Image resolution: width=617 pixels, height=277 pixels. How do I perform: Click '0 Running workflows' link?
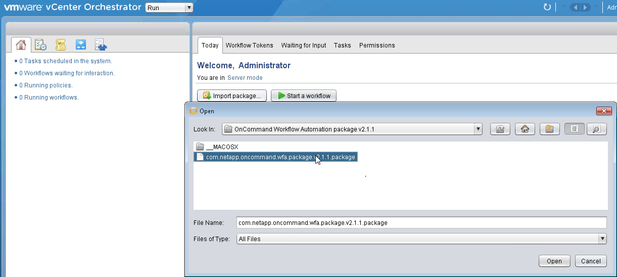pos(49,98)
